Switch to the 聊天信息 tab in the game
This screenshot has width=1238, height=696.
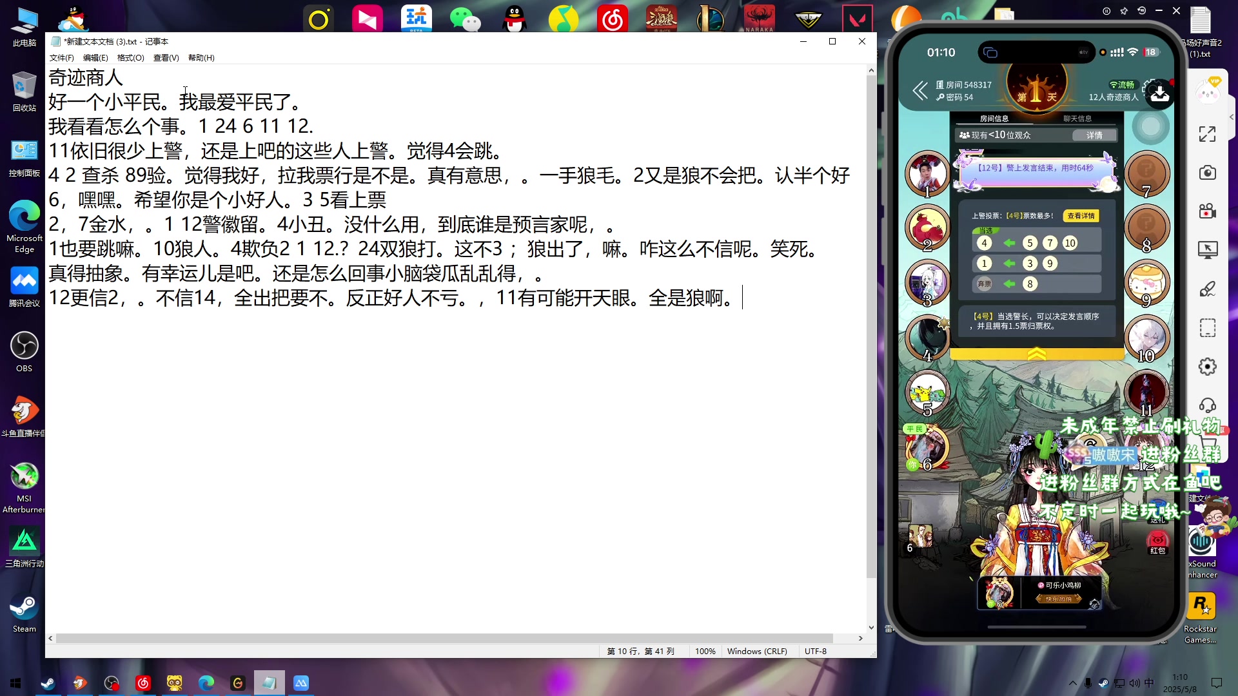point(1077,119)
